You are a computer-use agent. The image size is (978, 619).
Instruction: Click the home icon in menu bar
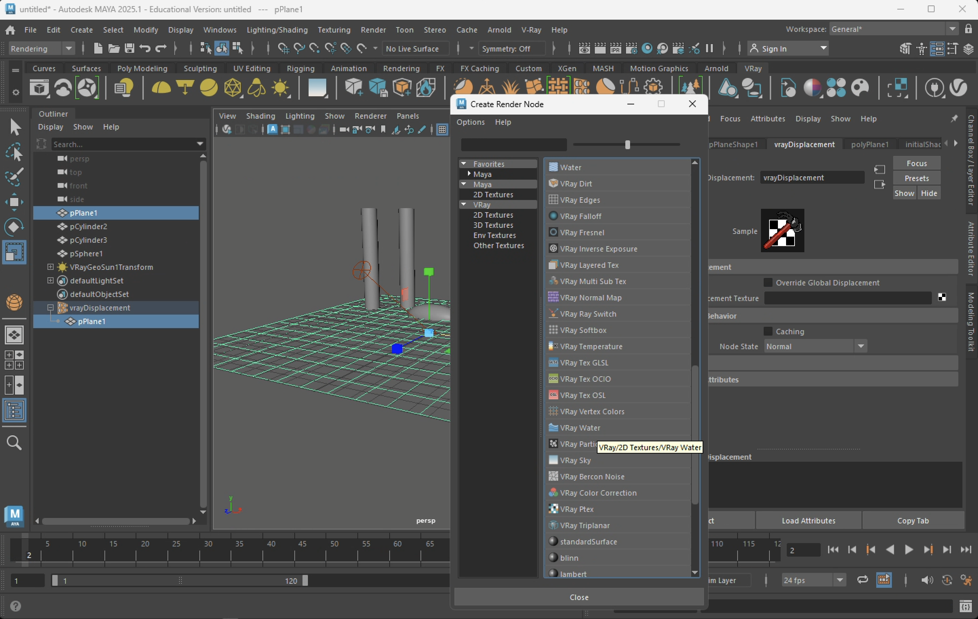[x=10, y=30]
